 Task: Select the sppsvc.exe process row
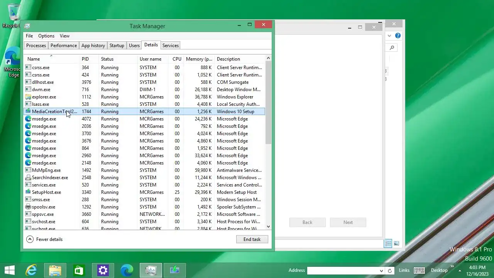(x=145, y=214)
